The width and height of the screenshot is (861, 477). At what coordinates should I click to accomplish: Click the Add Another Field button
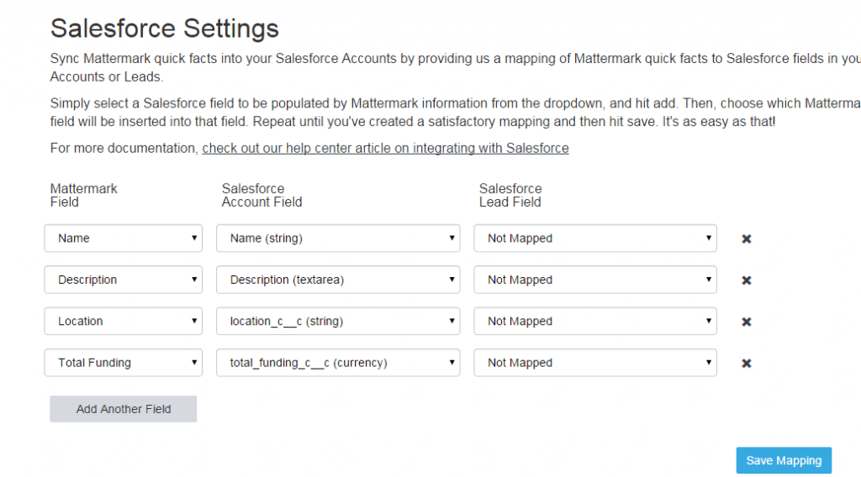124,409
